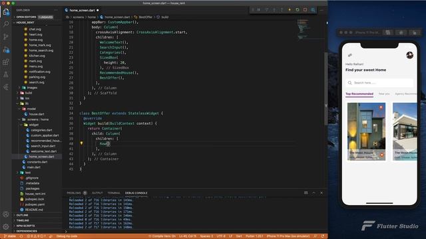The height and width of the screenshot is (239, 426).
Task: Open main.dart in file tree
Action: (34, 167)
